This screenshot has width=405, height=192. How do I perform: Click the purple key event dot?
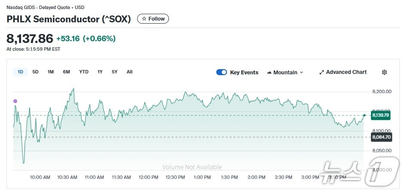click(15, 101)
